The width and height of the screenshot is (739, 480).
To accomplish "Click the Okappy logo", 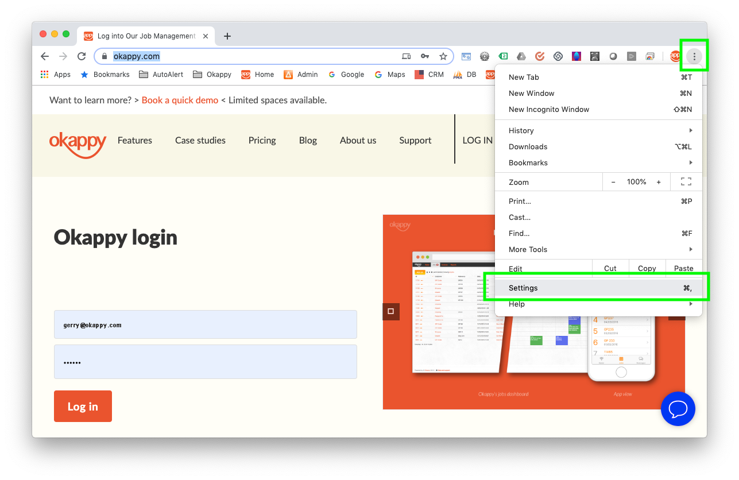I will click(78, 144).
